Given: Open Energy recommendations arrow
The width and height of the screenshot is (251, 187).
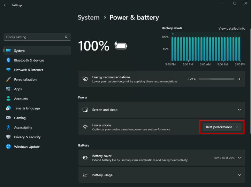Looking at the screenshot, I should pyautogui.click(x=239, y=79).
